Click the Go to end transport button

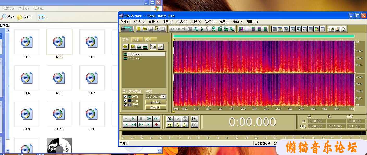click(149, 125)
